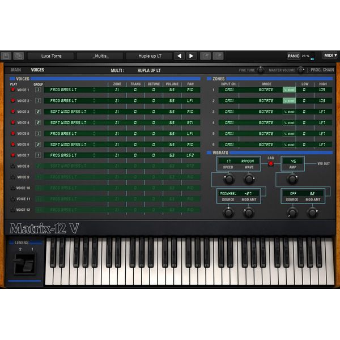Click the Group box for Voice 1
This screenshot has height=340, width=340.
point(38,90)
